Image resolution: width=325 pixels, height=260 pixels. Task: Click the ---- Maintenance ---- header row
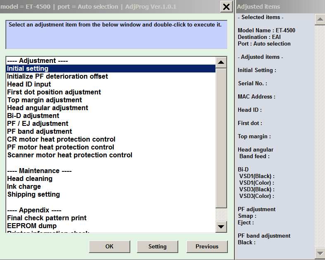111,171
